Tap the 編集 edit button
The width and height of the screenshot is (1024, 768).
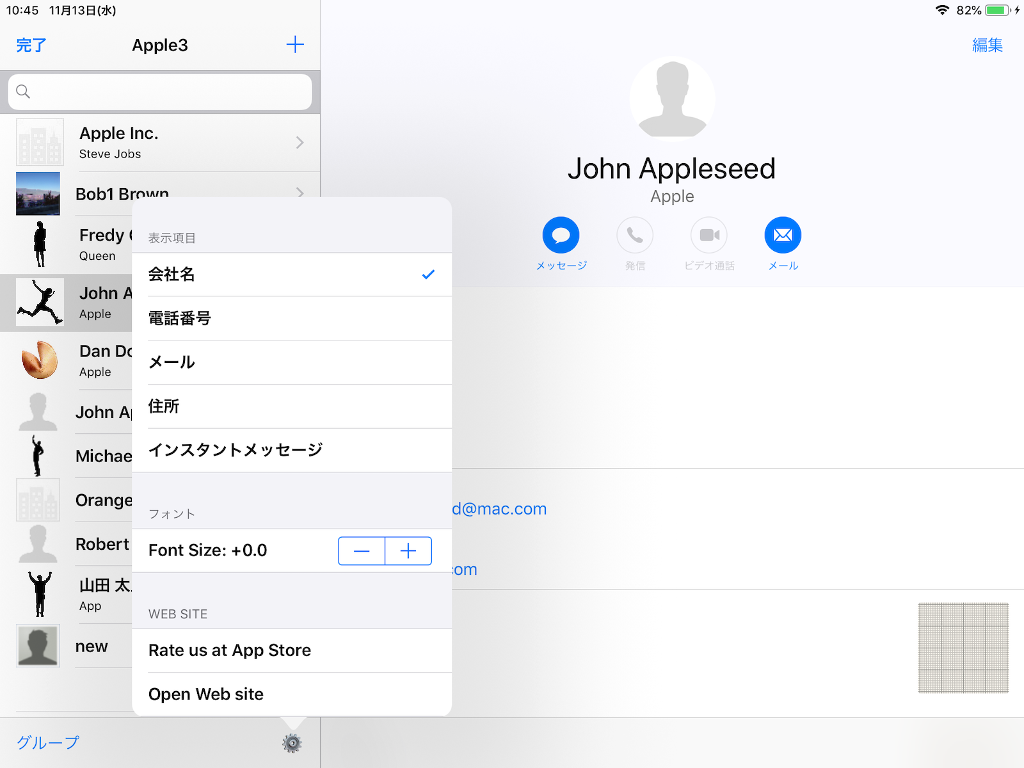[988, 45]
